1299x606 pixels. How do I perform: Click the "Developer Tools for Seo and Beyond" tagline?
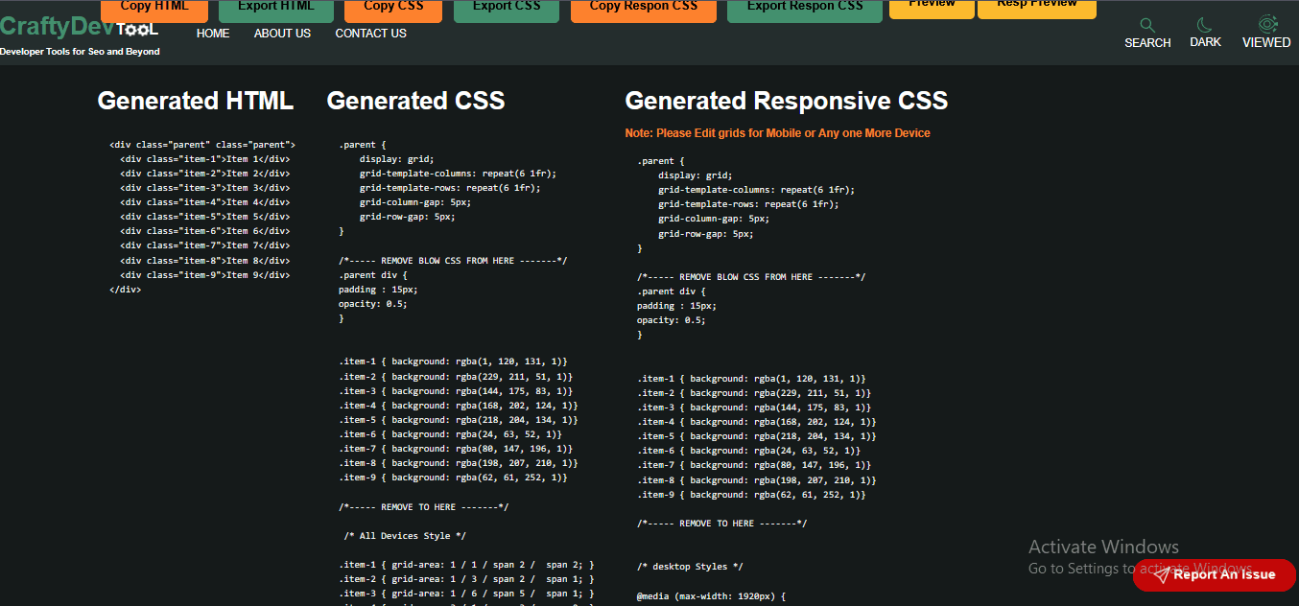click(x=80, y=52)
